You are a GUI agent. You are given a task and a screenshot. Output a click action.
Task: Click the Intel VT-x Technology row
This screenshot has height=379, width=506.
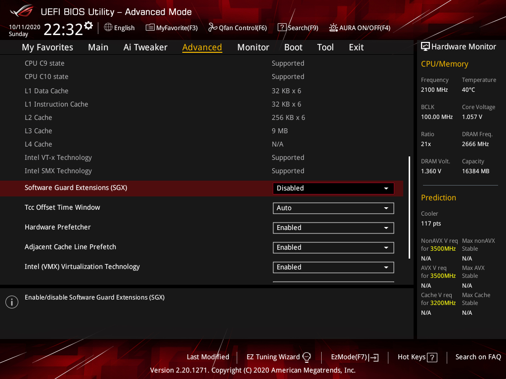pyautogui.click(x=202, y=157)
